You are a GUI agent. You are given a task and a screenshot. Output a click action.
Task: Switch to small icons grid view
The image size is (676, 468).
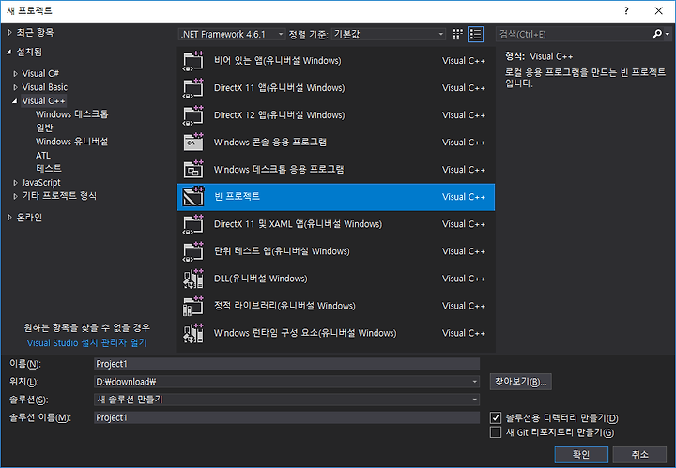click(457, 34)
